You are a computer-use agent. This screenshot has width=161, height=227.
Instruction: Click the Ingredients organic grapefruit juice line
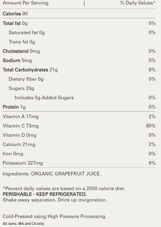pos(52,174)
